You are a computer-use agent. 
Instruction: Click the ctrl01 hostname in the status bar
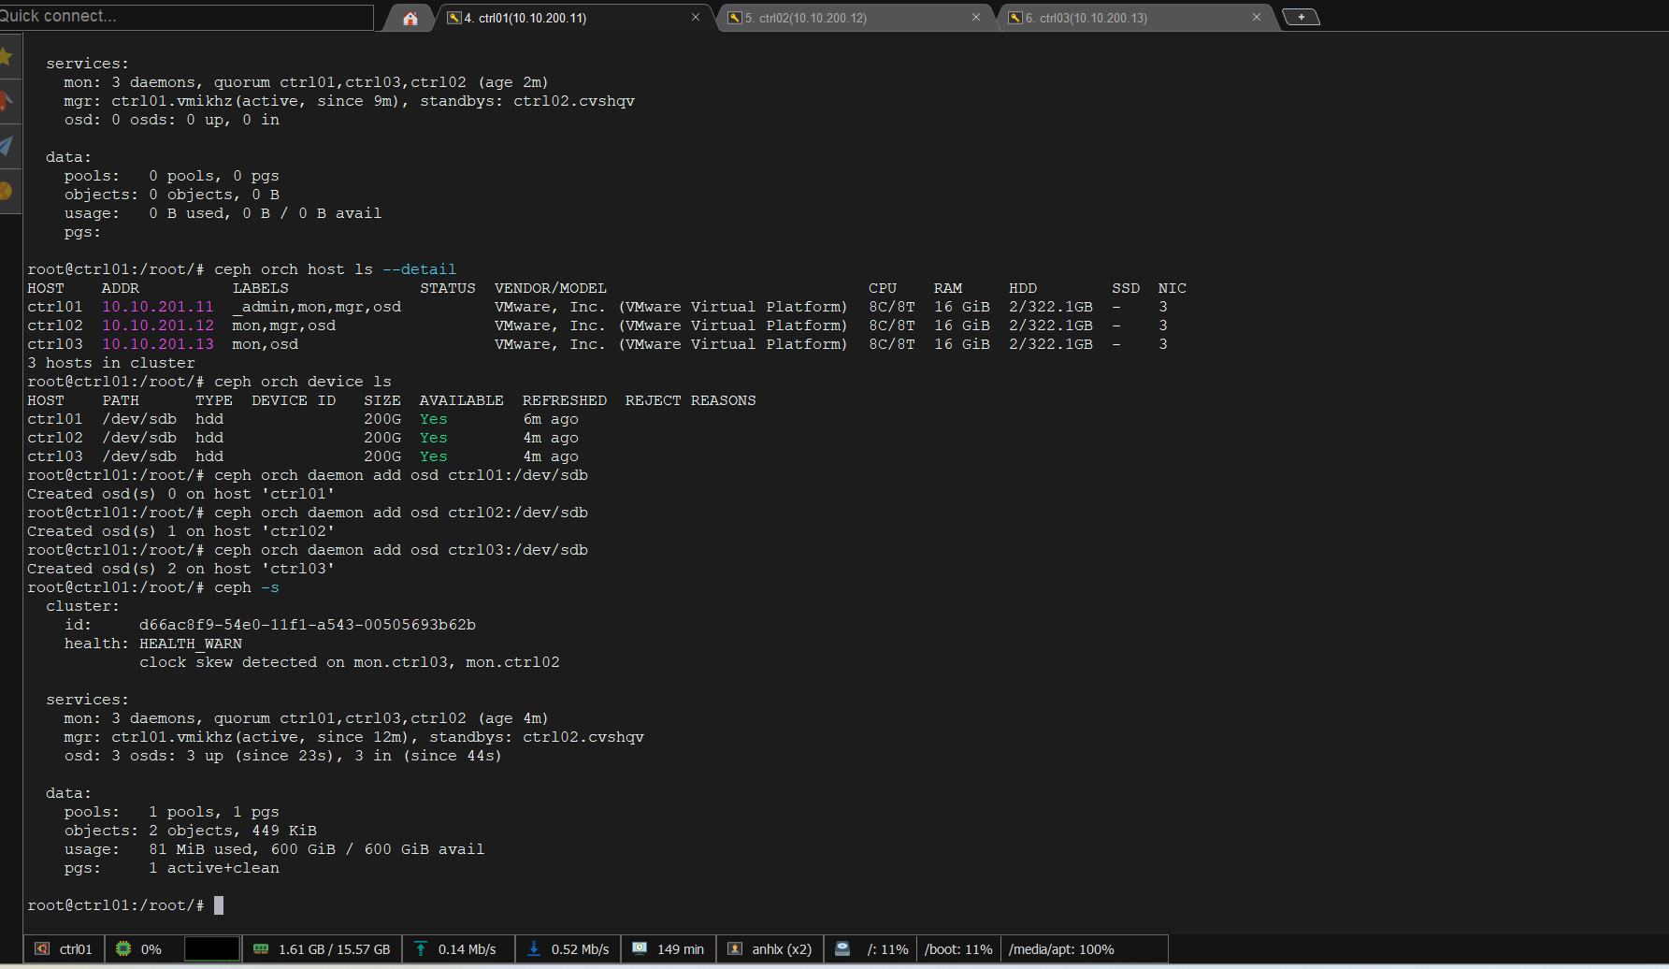point(76,949)
